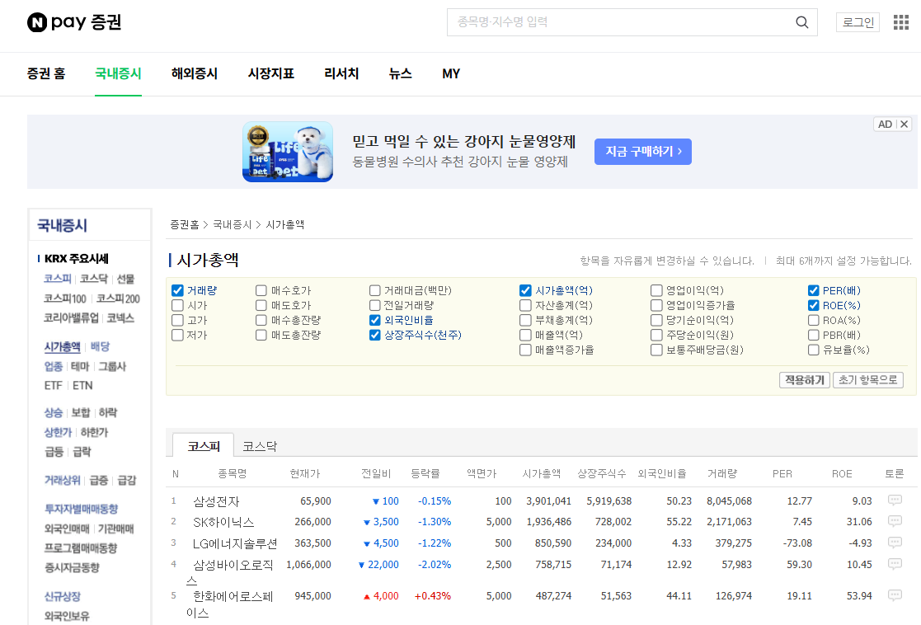Open the apps grid menu icon

pos(901,22)
